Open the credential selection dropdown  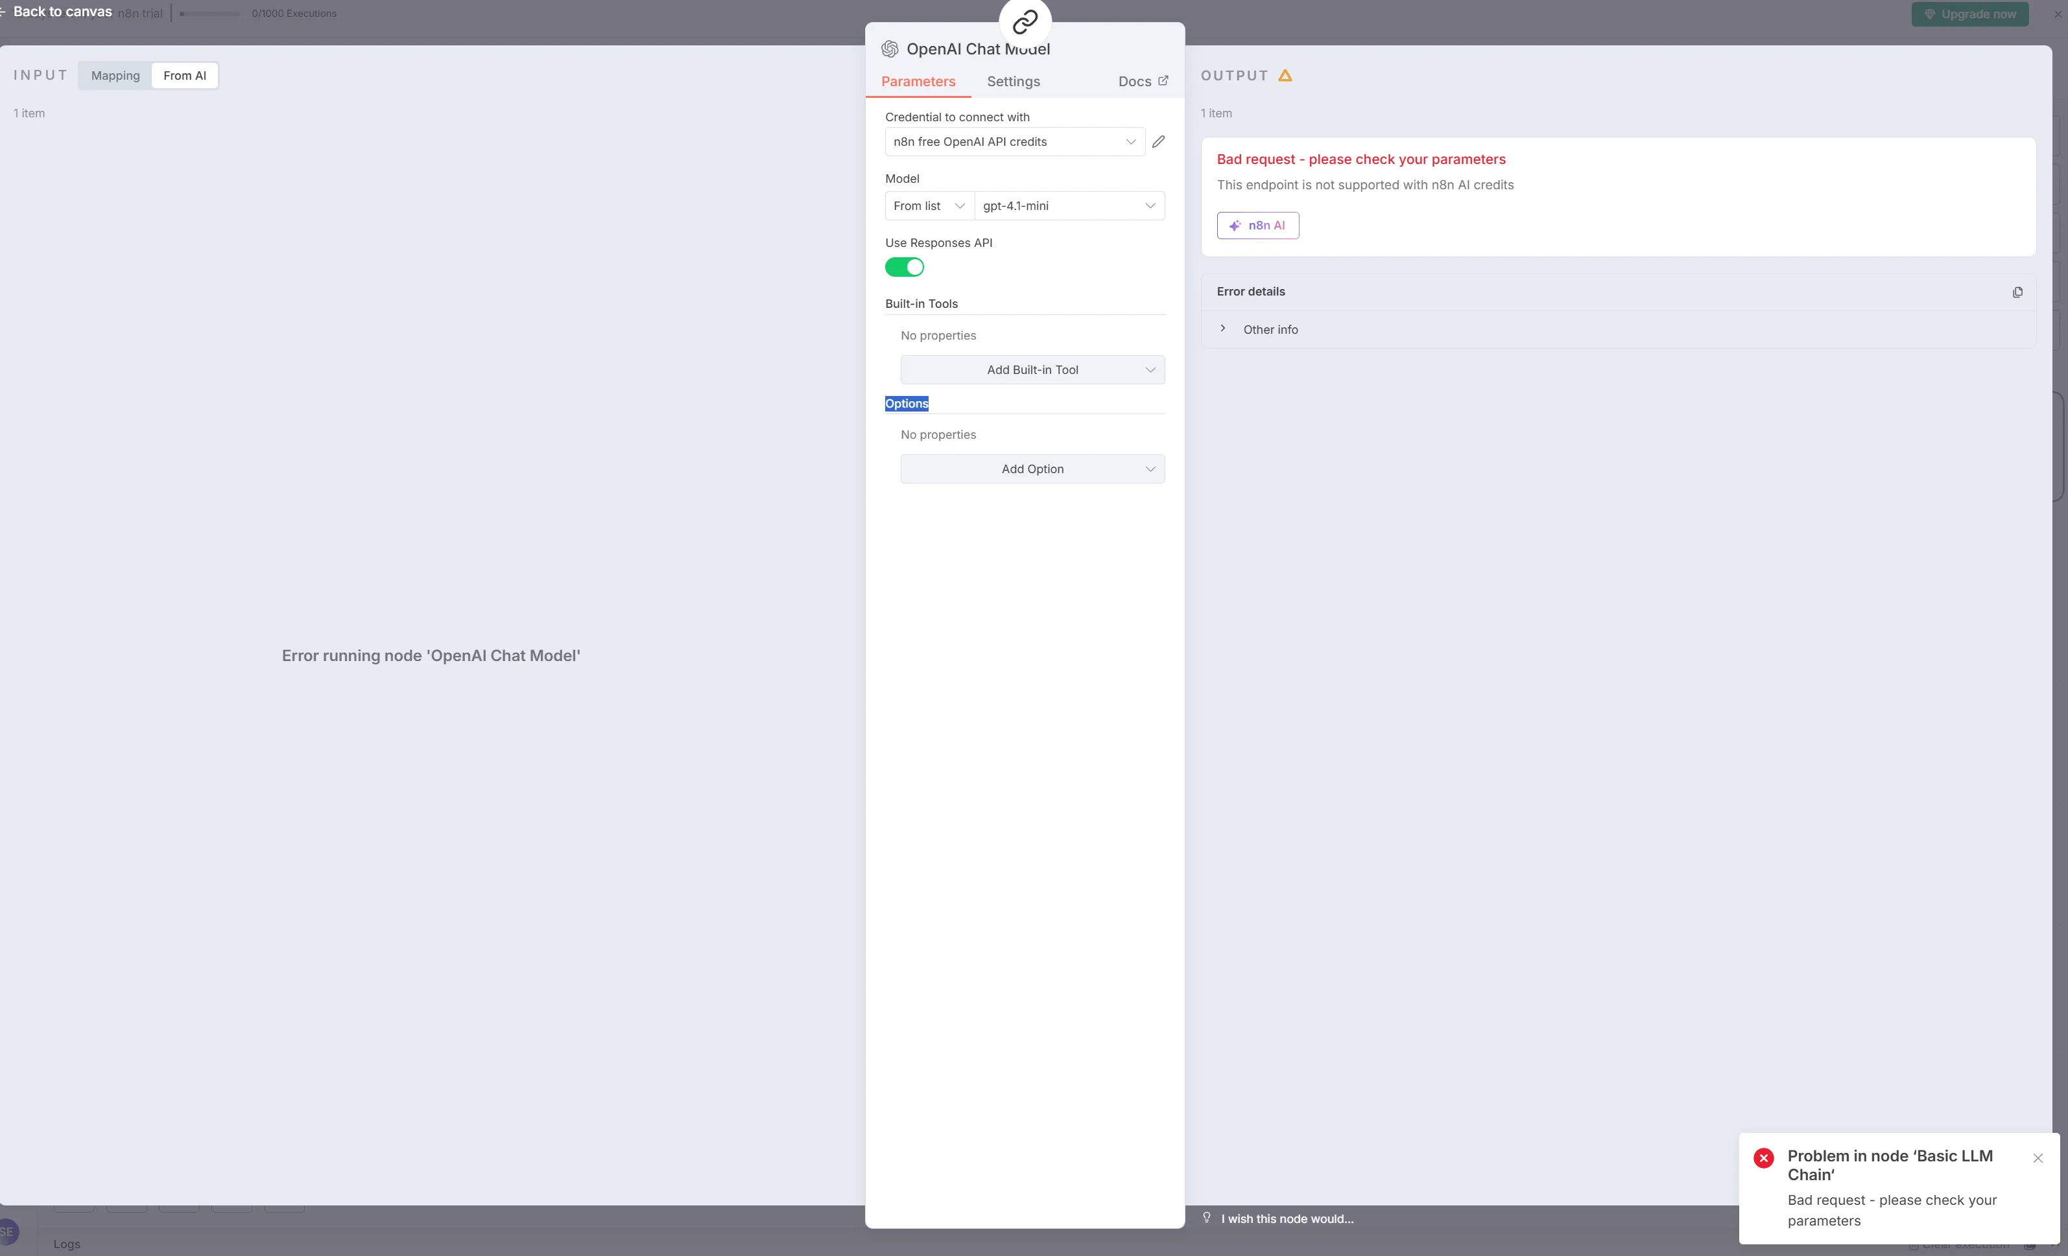tap(1014, 142)
